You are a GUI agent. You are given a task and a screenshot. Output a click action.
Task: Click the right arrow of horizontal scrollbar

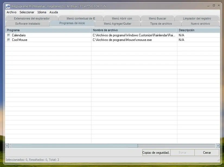[x=218, y=146]
